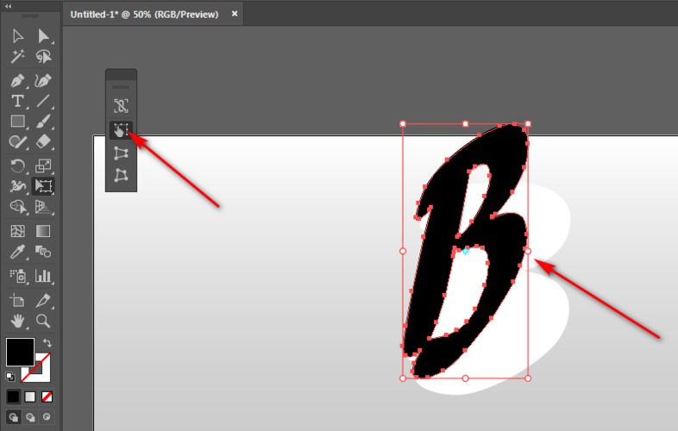
Task: Toggle Constrain in the floating transform widget
Action: click(121, 106)
